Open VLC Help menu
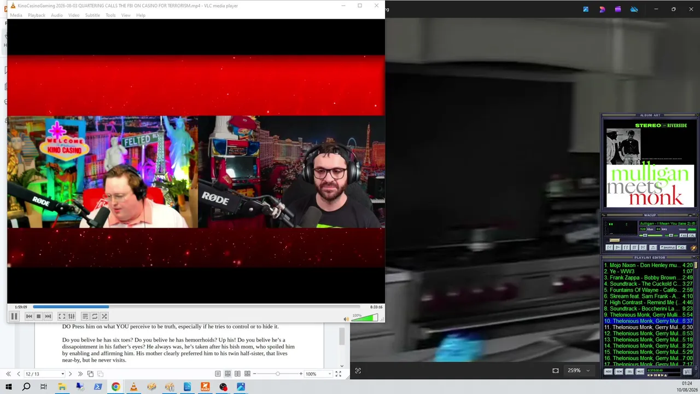Viewport: 700px width, 394px height. coord(141,15)
